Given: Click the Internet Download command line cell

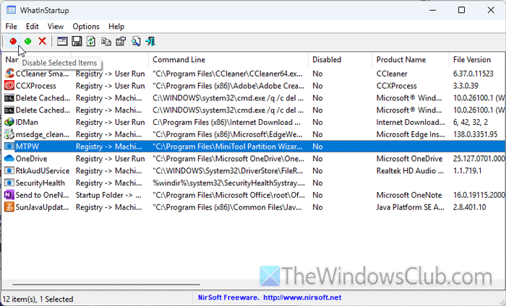Looking at the screenshot, I should pos(226,123).
